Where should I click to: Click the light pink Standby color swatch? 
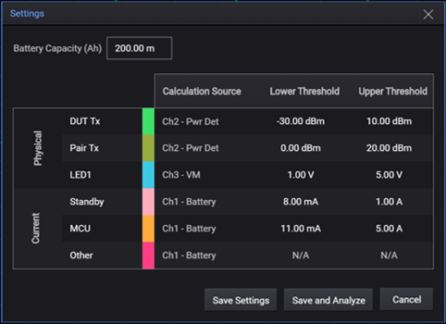[x=148, y=202]
